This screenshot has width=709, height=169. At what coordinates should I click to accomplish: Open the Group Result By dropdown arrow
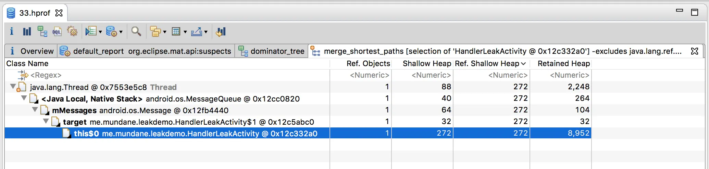pos(165,32)
